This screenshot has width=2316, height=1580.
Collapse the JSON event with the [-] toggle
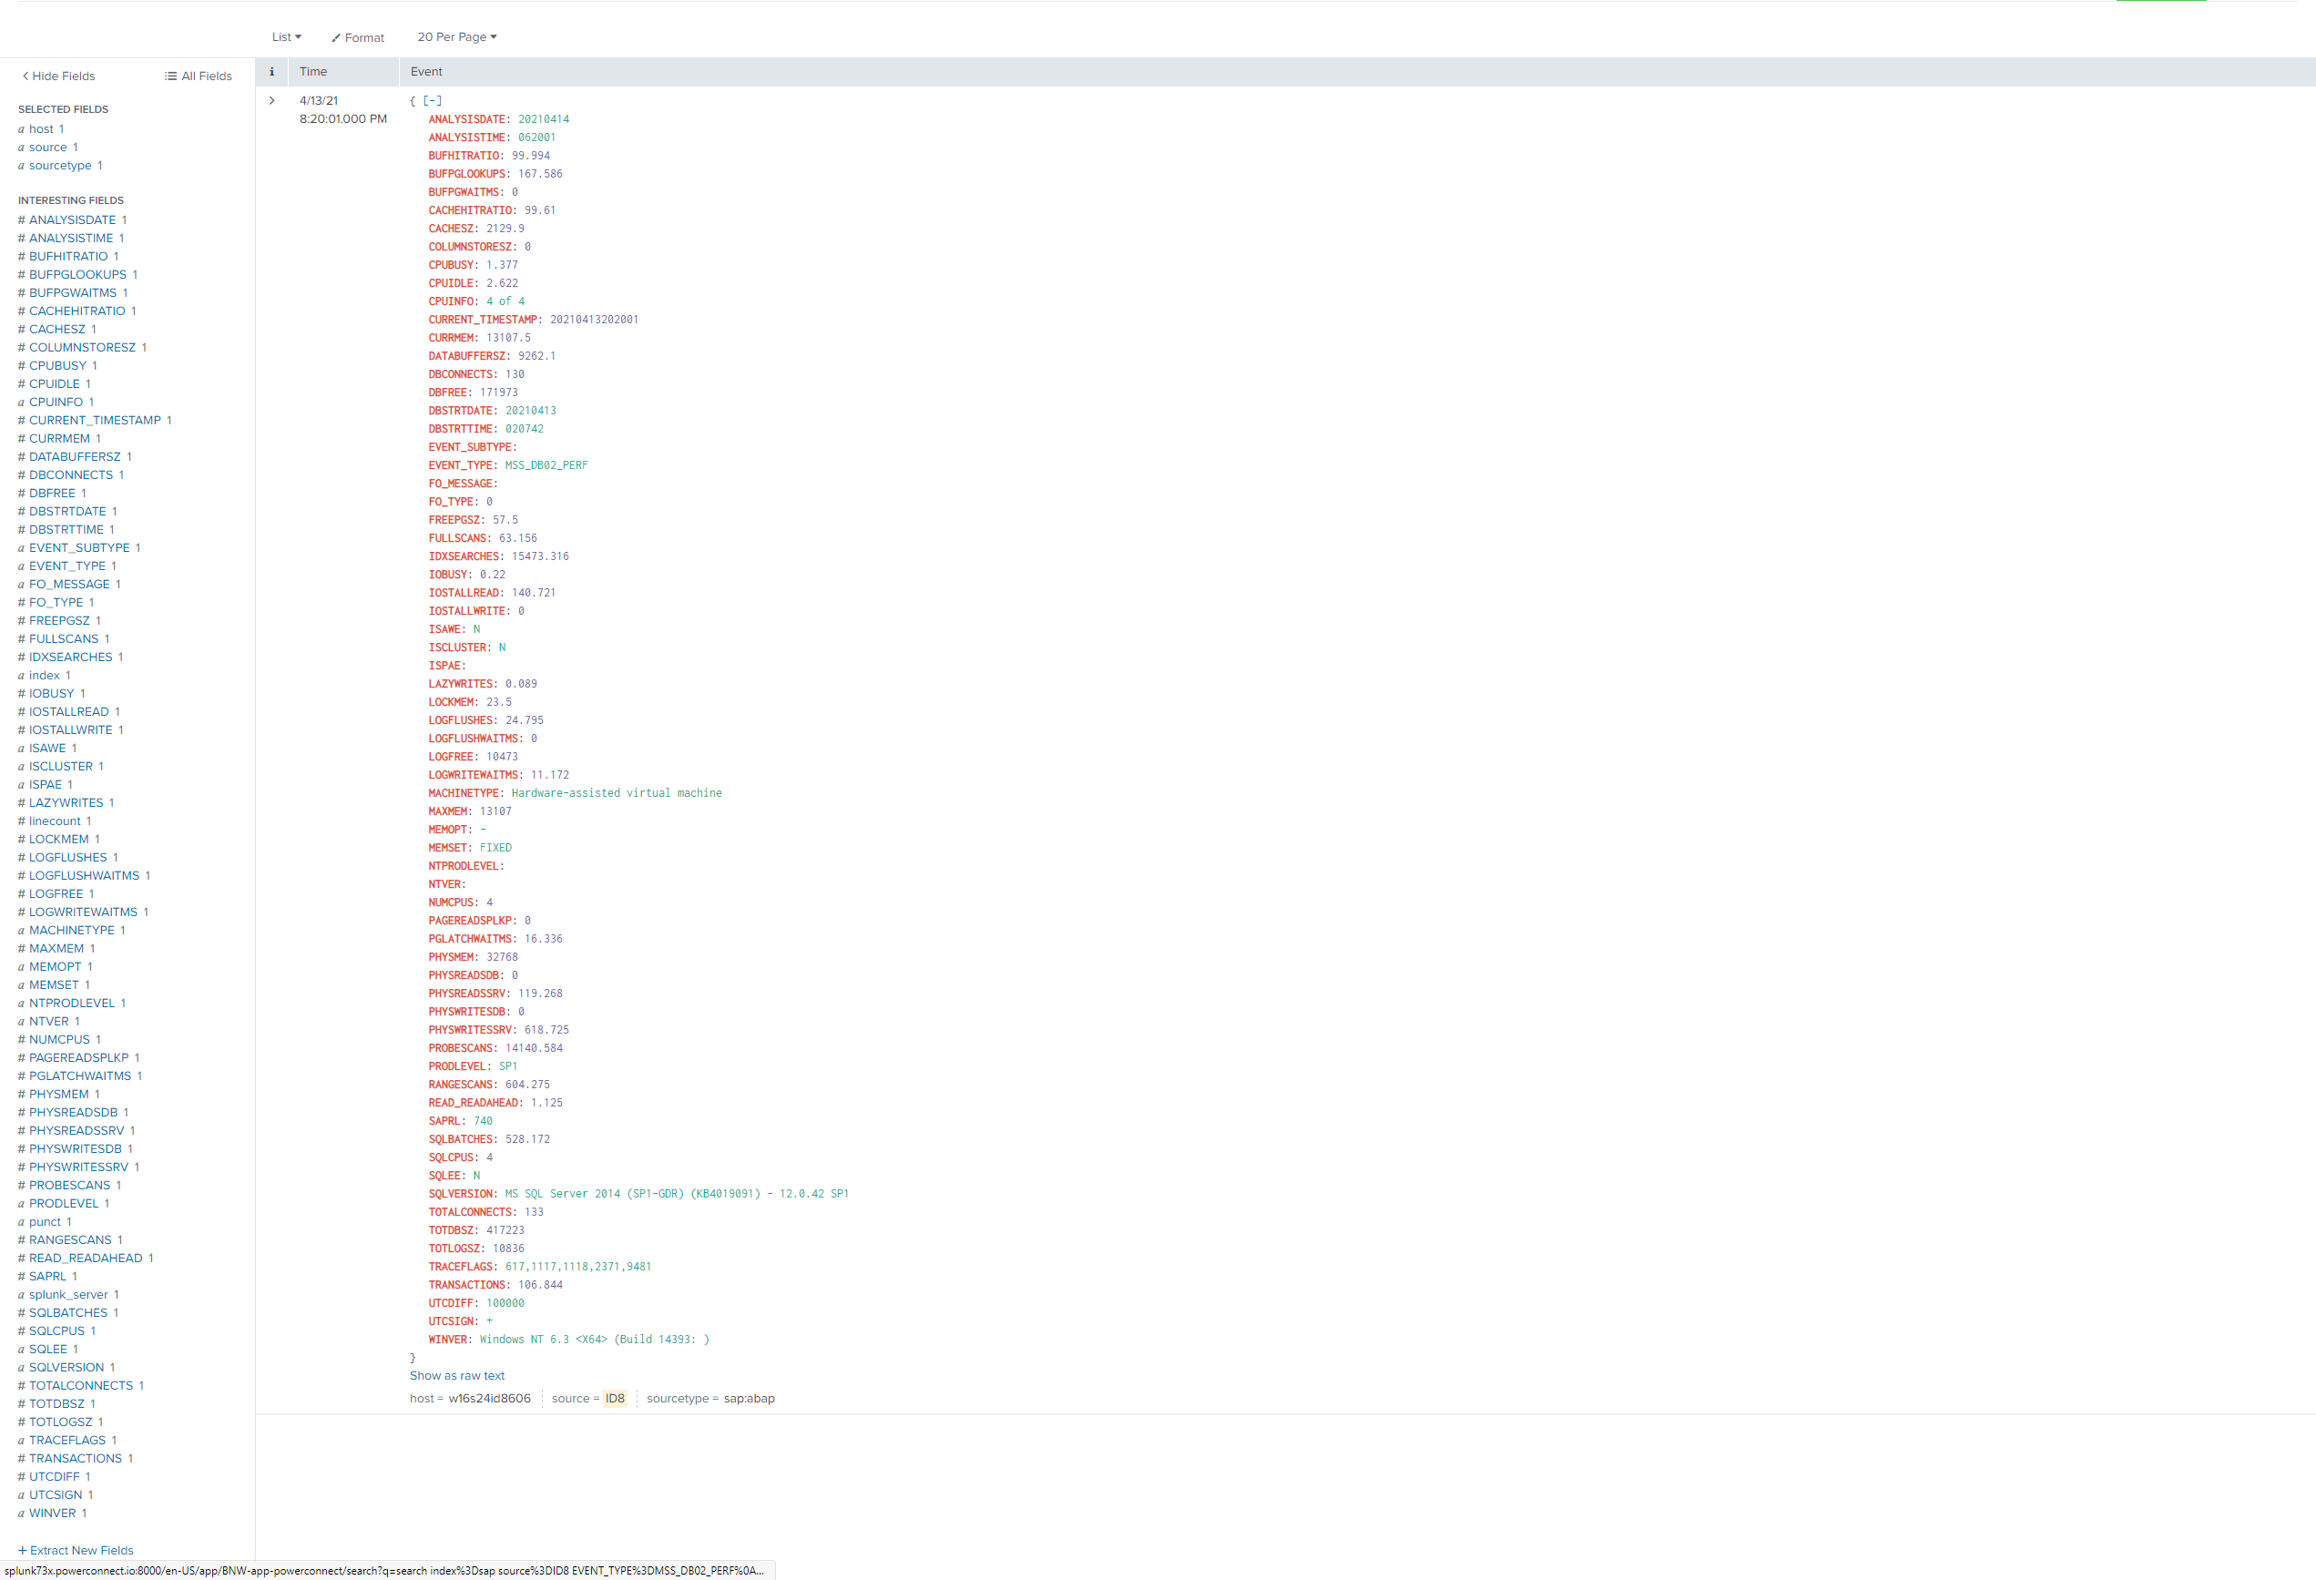click(x=431, y=99)
